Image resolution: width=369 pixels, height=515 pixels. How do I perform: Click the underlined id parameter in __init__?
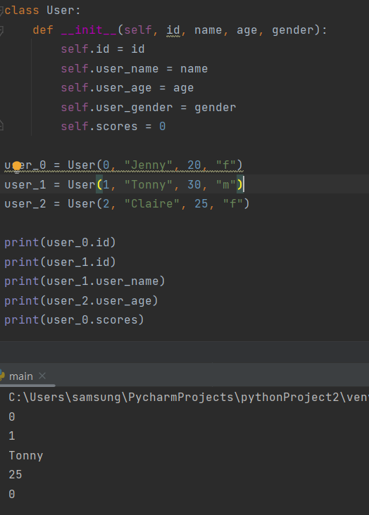173,30
